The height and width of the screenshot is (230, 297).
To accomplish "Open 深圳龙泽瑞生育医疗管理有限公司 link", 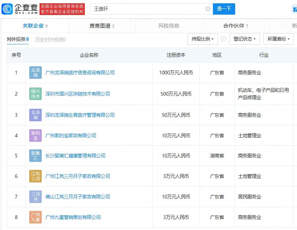I will coord(80,115).
